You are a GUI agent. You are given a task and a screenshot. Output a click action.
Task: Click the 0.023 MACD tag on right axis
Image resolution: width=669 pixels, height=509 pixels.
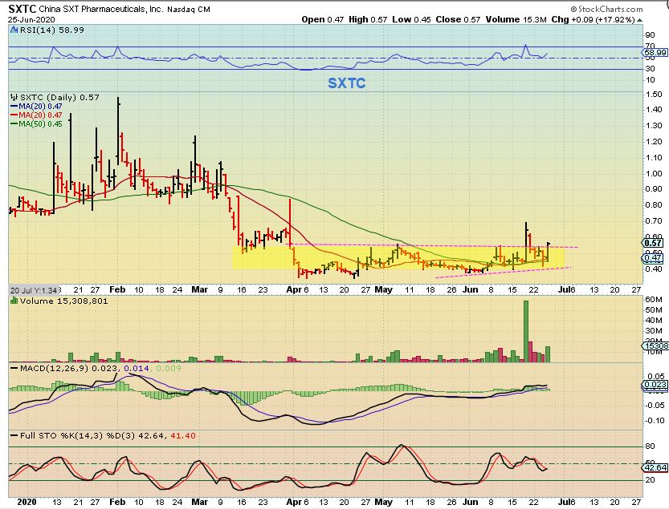pos(655,385)
